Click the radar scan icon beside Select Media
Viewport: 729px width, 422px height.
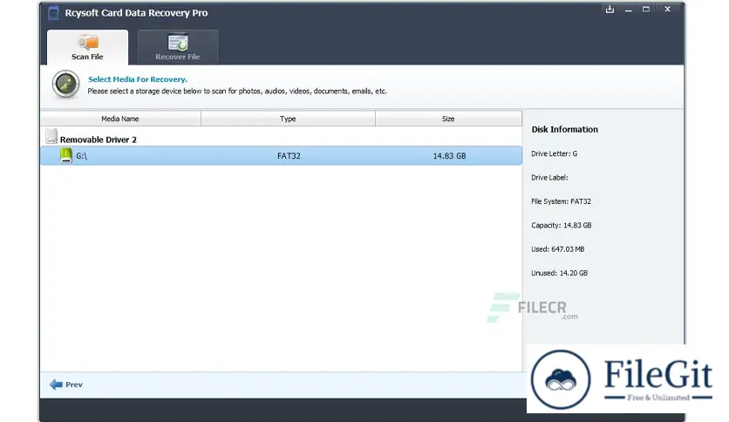coord(65,84)
